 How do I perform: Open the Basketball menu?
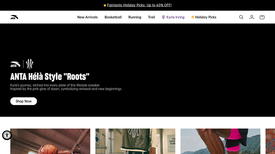[x=113, y=17]
